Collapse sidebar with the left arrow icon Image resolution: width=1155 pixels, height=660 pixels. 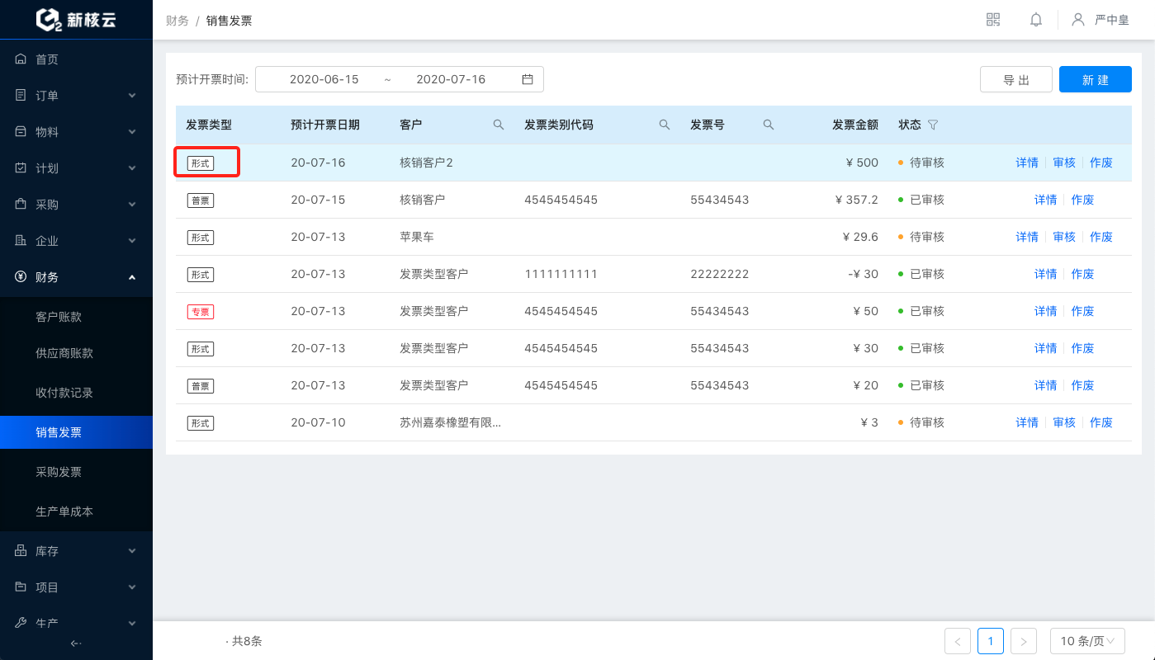coord(76,643)
